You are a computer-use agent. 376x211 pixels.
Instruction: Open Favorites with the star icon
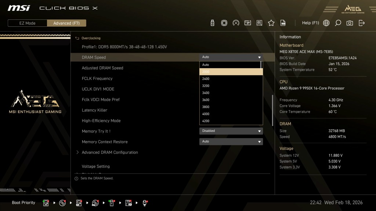[x=271, y=23]
